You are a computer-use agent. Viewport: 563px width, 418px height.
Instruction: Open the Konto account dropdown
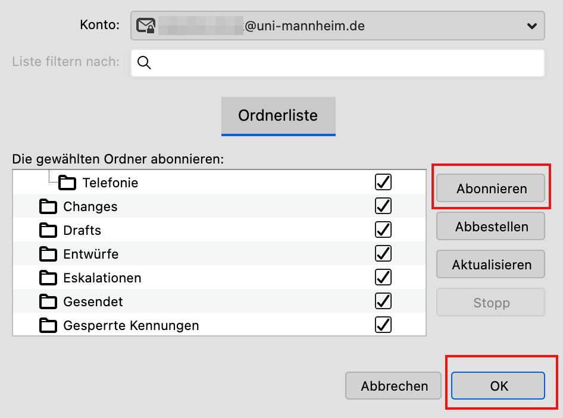pyautogui.click(x=337, y=26)
